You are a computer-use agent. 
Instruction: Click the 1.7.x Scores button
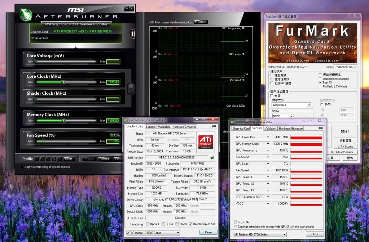coord(345,146)
